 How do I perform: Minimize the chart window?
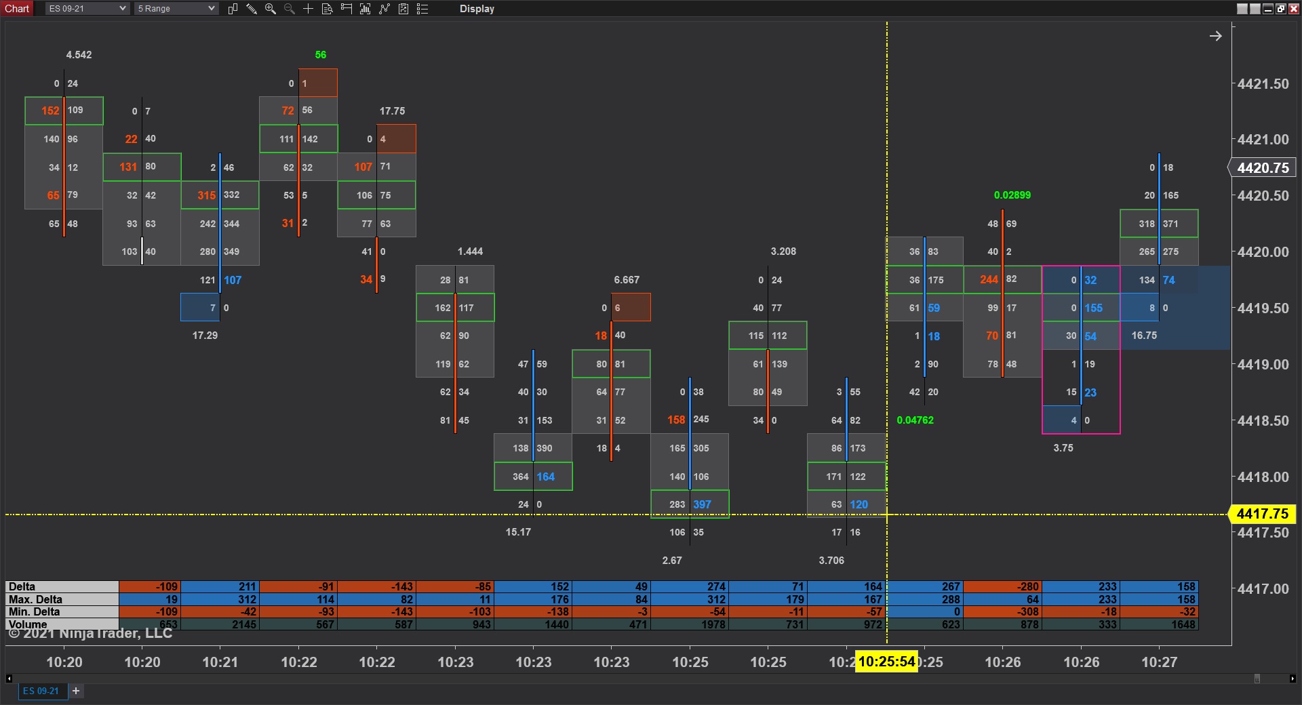pyautogui.click(x=1268, y=9)
